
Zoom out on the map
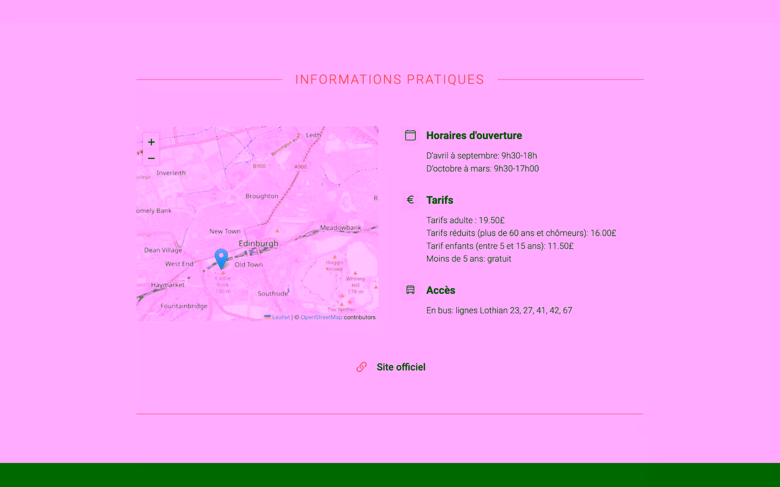point(151,158)
